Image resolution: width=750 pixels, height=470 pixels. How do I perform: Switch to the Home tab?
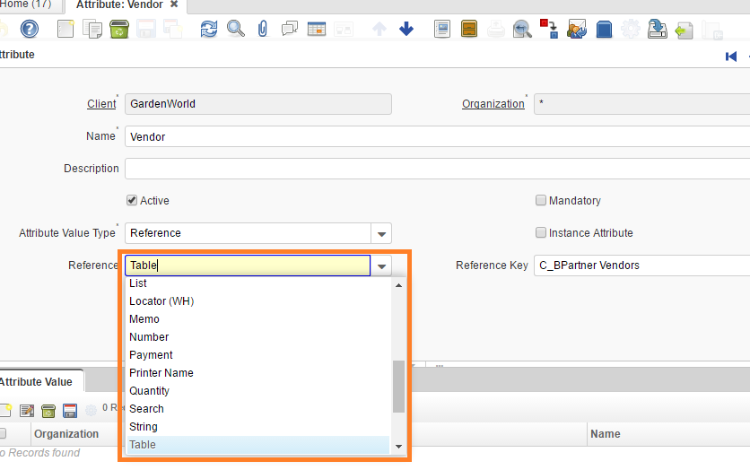click(x=25, y=4)
